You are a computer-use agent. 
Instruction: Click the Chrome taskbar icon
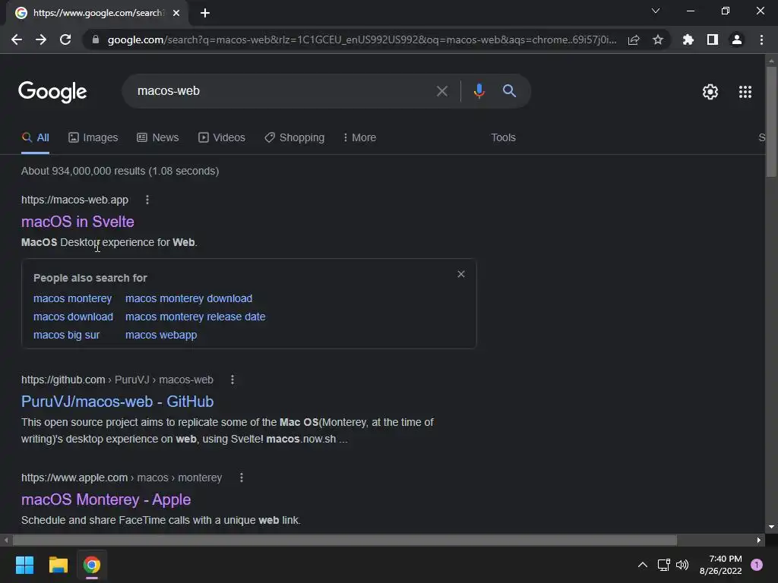click(92, 565)
